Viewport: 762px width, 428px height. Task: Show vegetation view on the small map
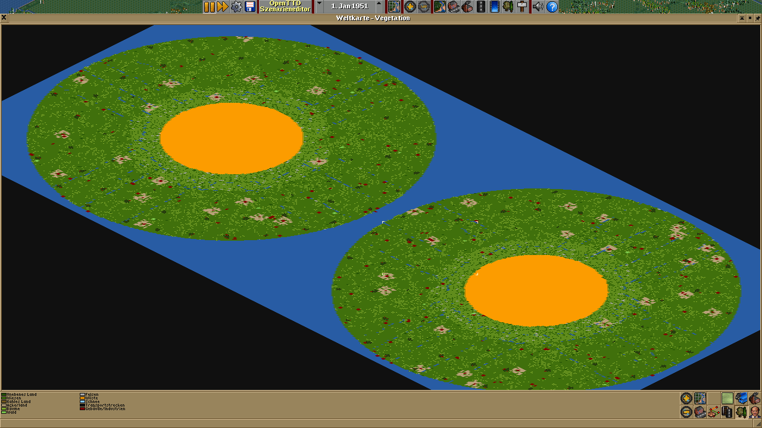click(741, 412)
